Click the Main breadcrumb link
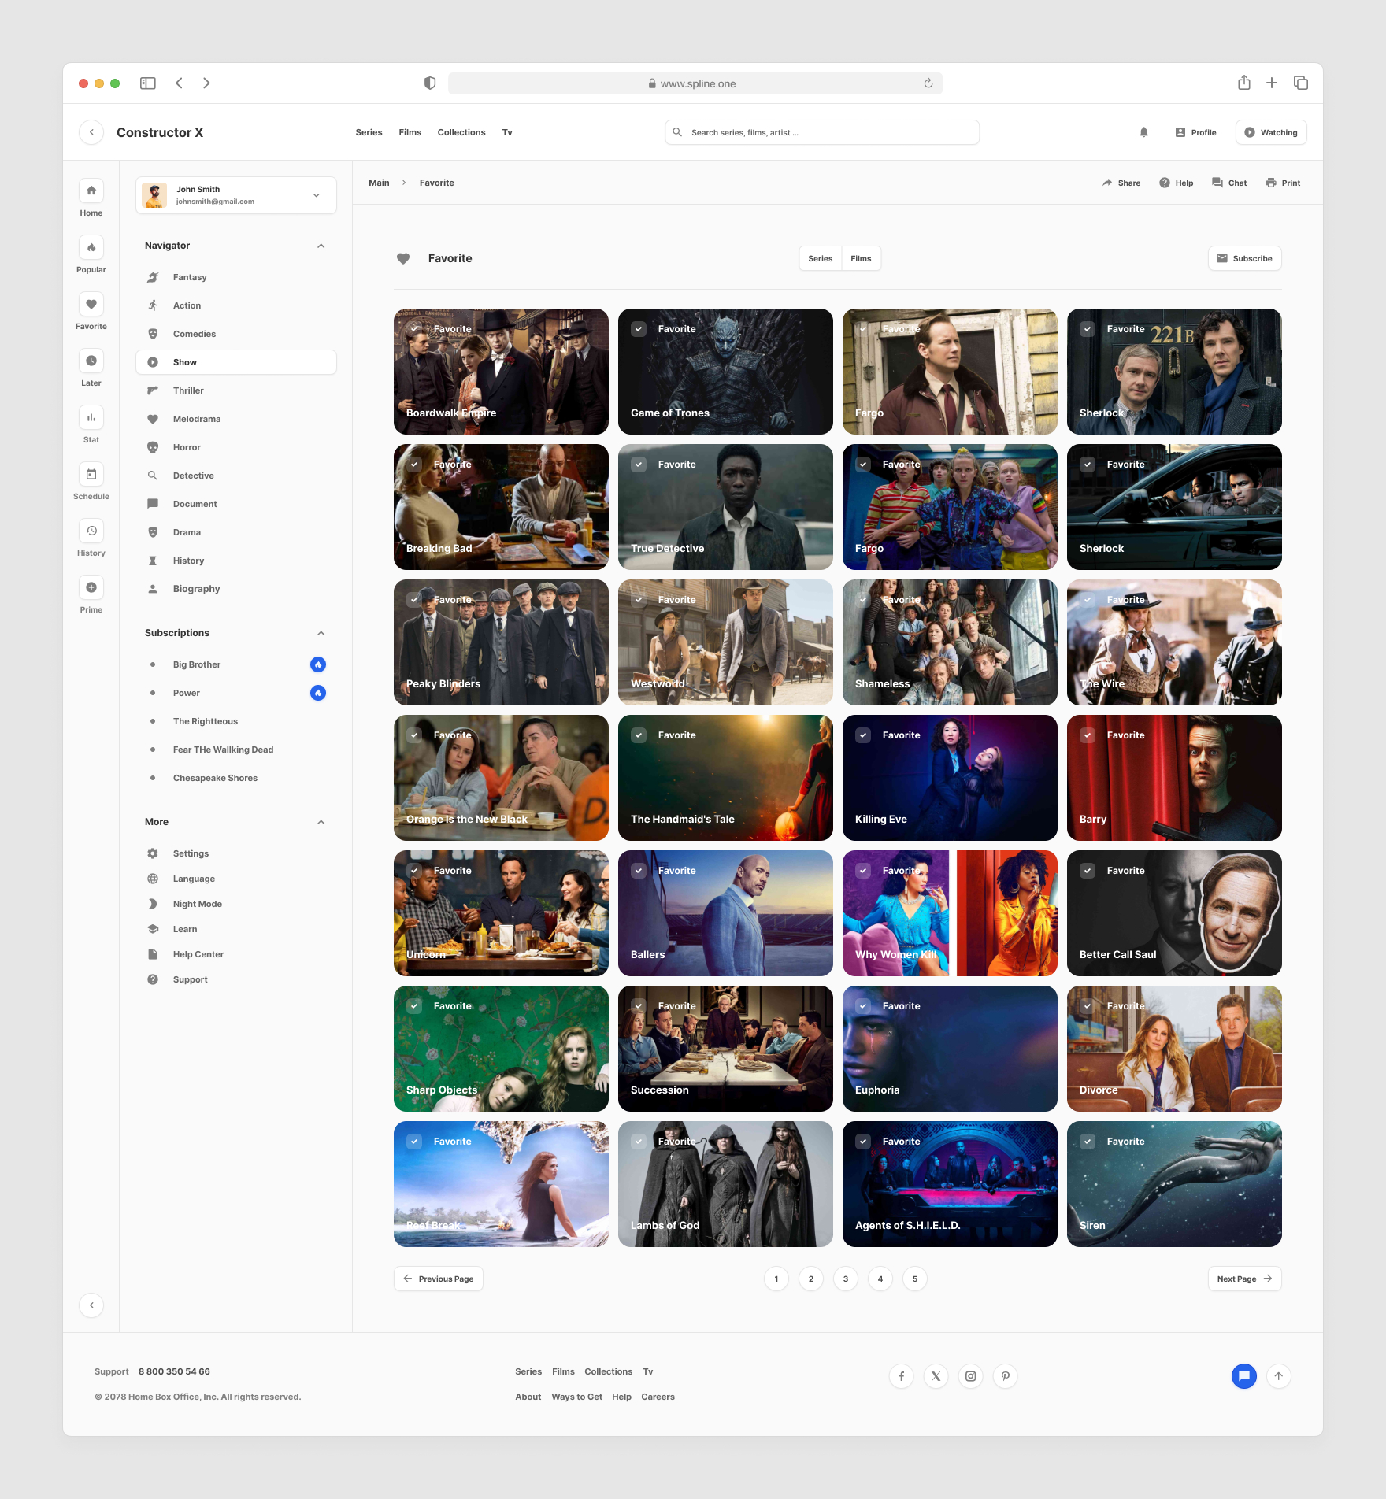The width and height of the screenshot is (1386, 1499). tap(379, 183)
